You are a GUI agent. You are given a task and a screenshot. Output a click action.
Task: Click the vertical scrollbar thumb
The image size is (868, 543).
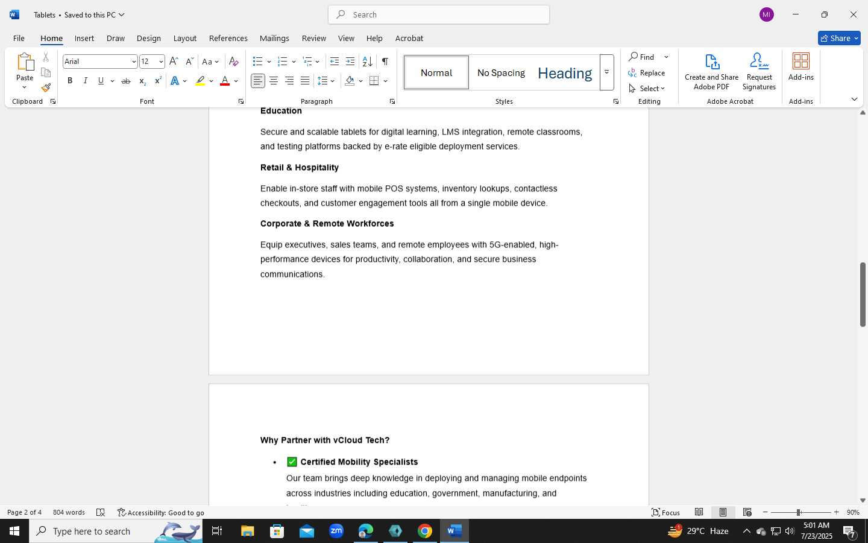[863, 294]
